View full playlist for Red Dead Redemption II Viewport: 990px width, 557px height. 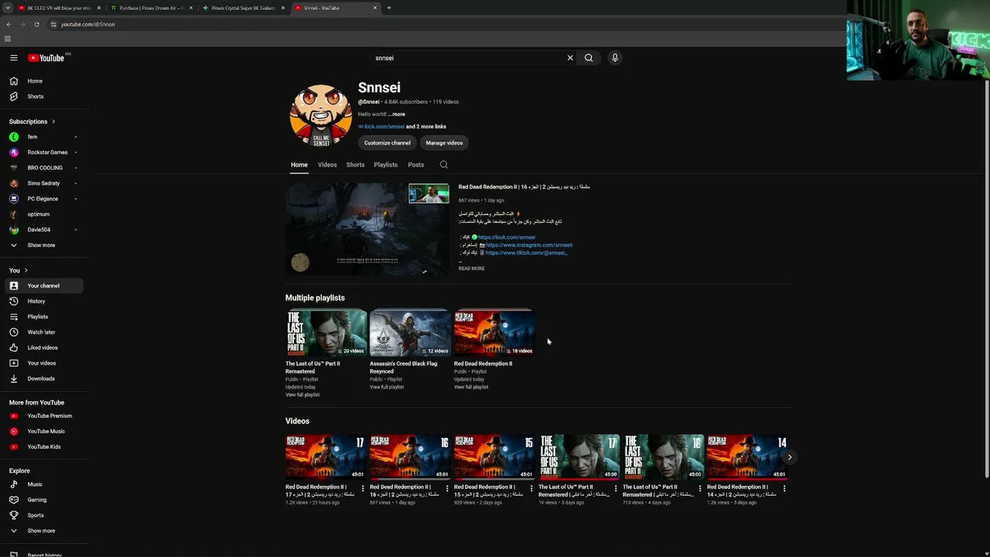pos(471,387)
